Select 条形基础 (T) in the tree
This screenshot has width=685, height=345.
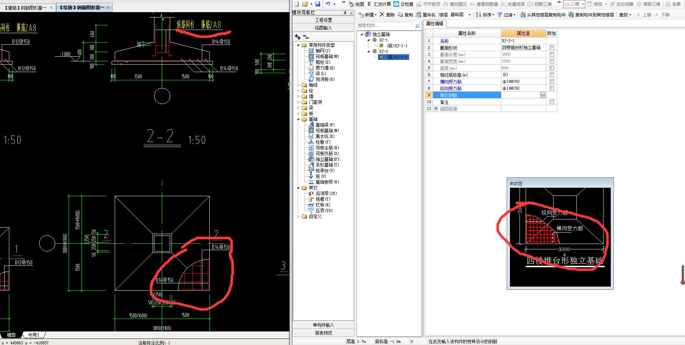tap(324, 165)
